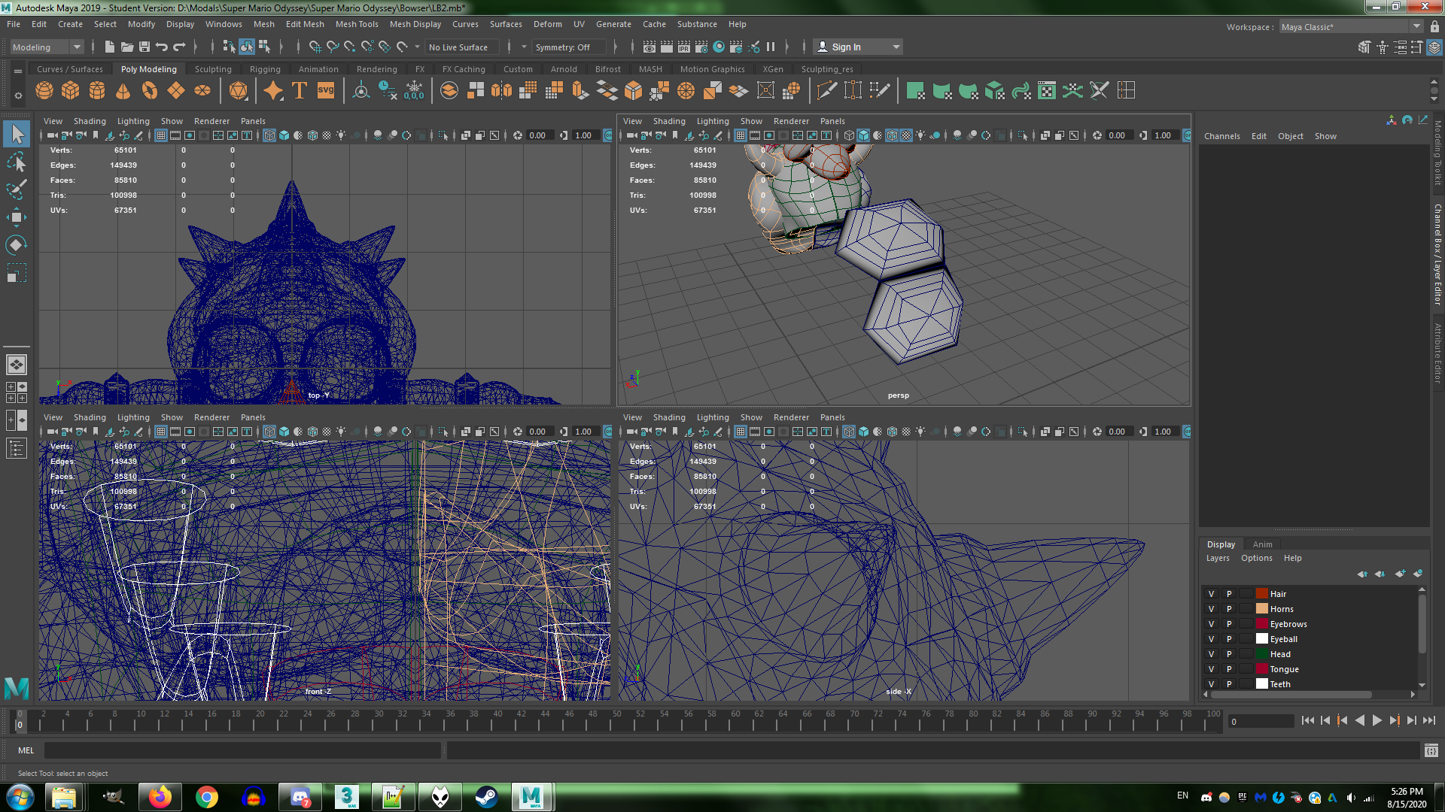The image size is (1445, 812).
Task: Open the Deform menu
Action: pyautogui.click(x=548, y=24)
